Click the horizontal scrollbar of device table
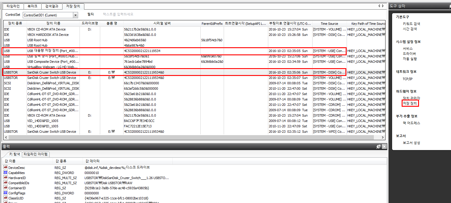 [191, 138]
